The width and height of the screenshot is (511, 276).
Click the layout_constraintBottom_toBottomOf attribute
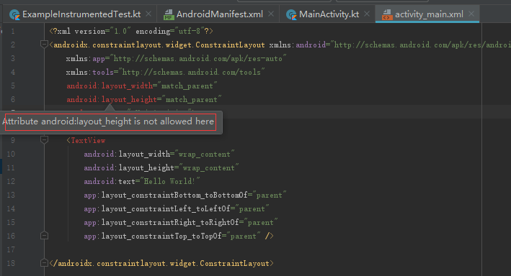point(185,195)
